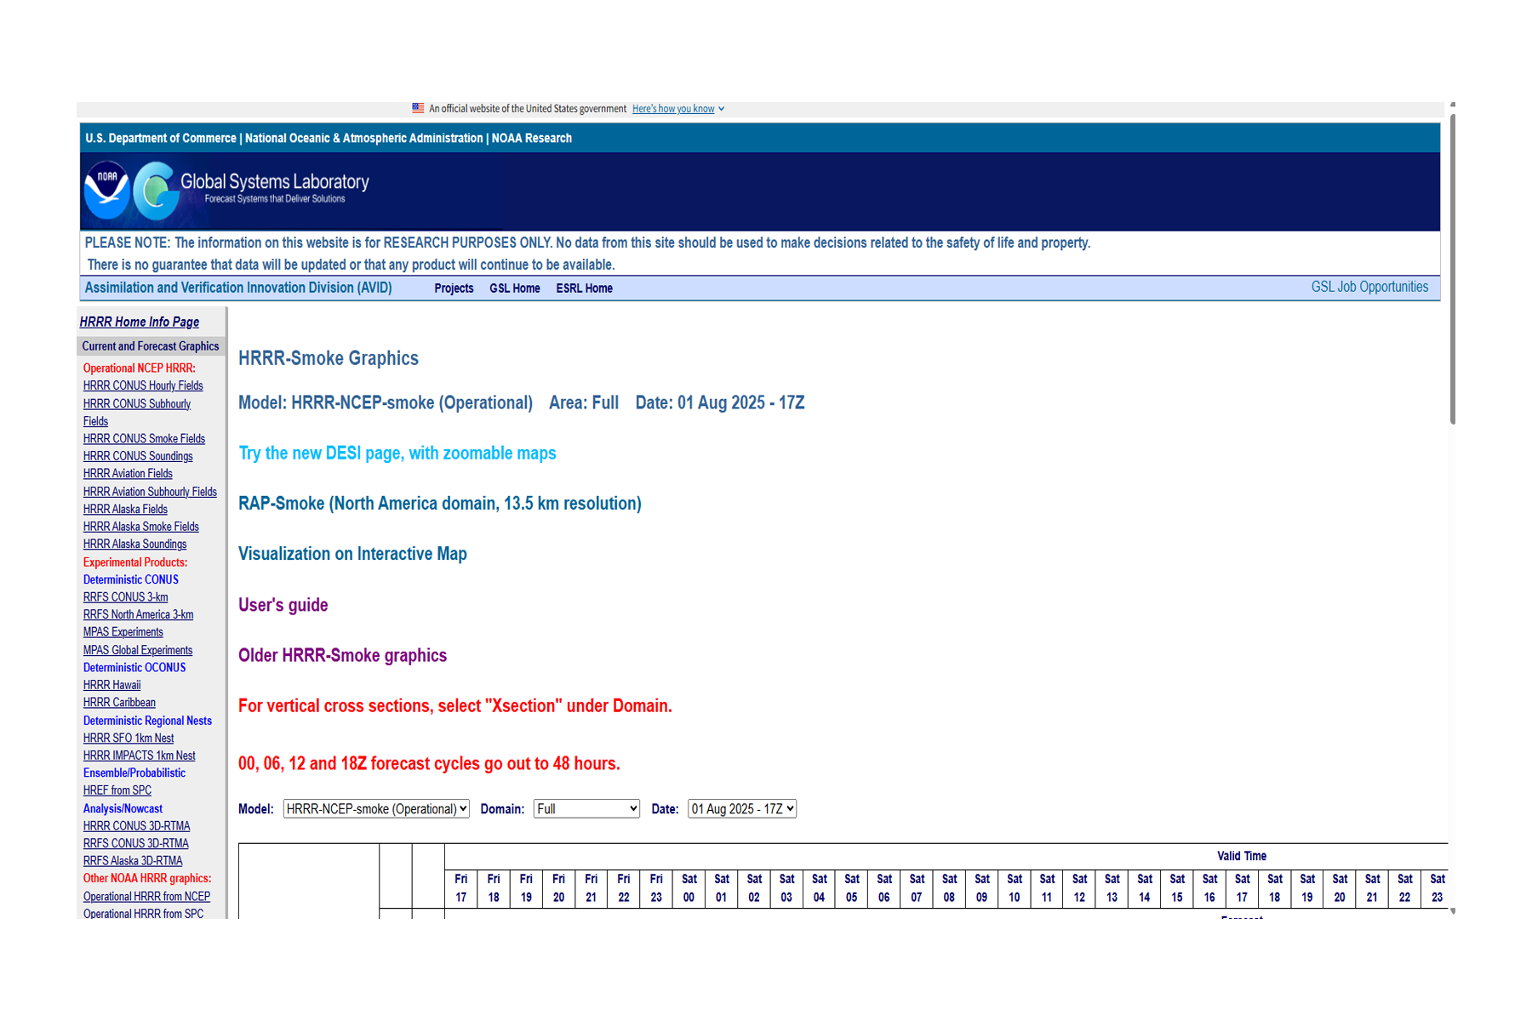Open HRRR CONUS Smoke Fields sidebar link
Viewport: 1532px width, 1021px height.
click(144, 439)
